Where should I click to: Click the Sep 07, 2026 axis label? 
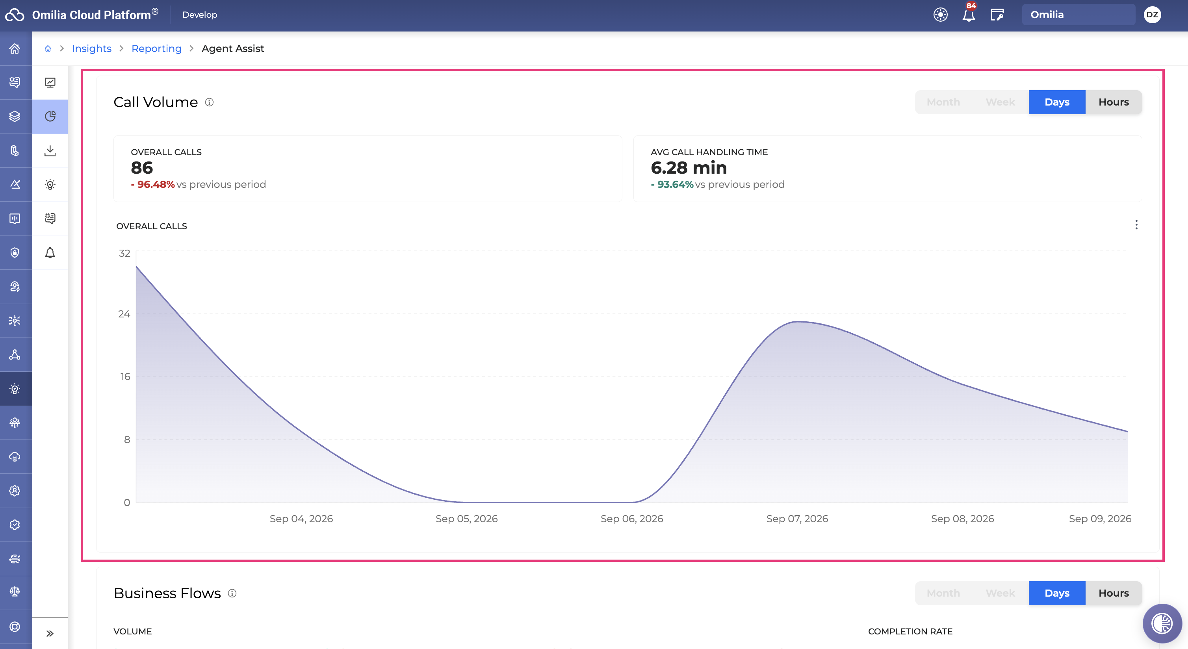click(797, 519)
